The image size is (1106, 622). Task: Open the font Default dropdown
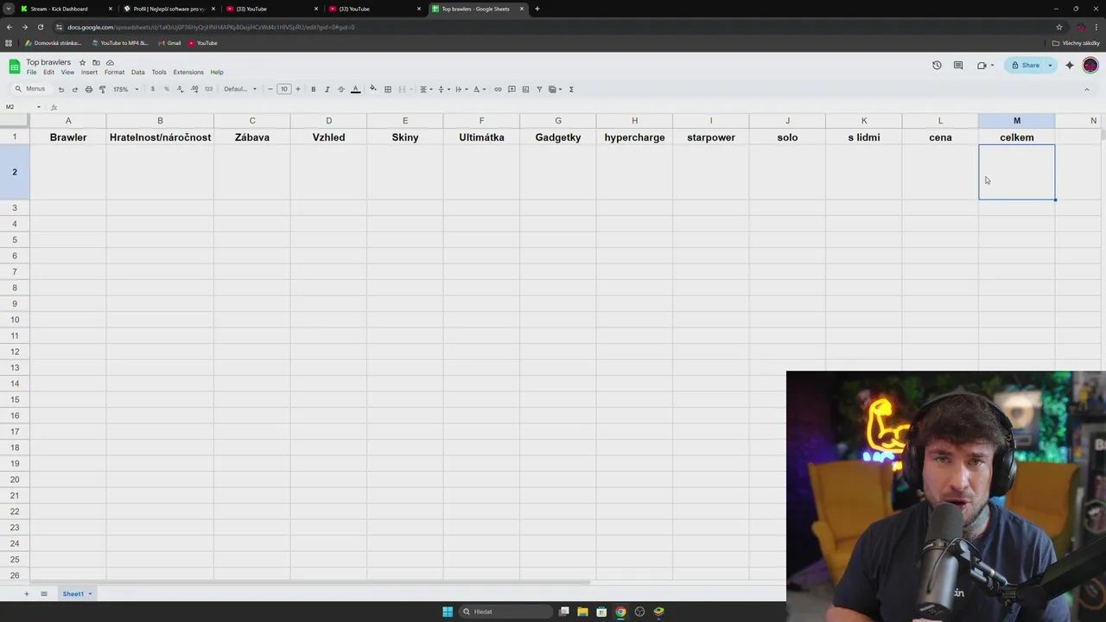pyautogui.click(x=240, y=89)
